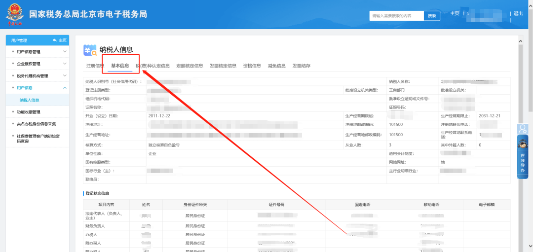Focus the top search input field
Image resolution: width=533 pixels, height=252 pixels.
click(x=396, y=16)
